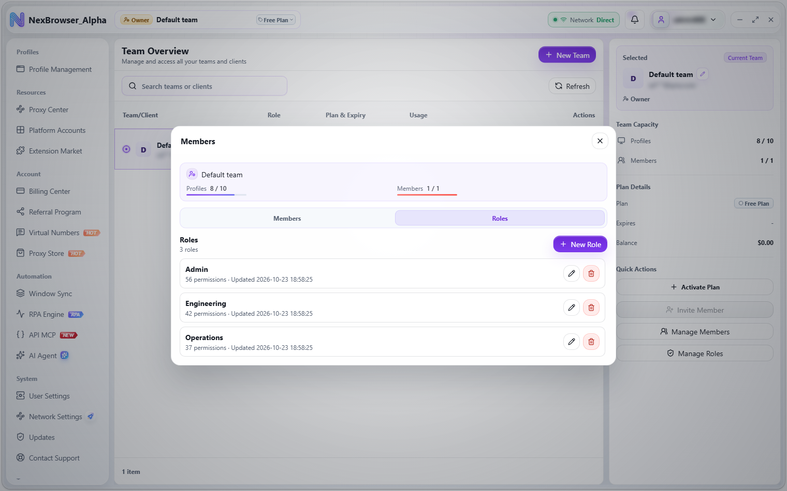This screenshot has height=491, width=787.
Task: Click the NexBrowser logo icon
Action: coord(17,20)
